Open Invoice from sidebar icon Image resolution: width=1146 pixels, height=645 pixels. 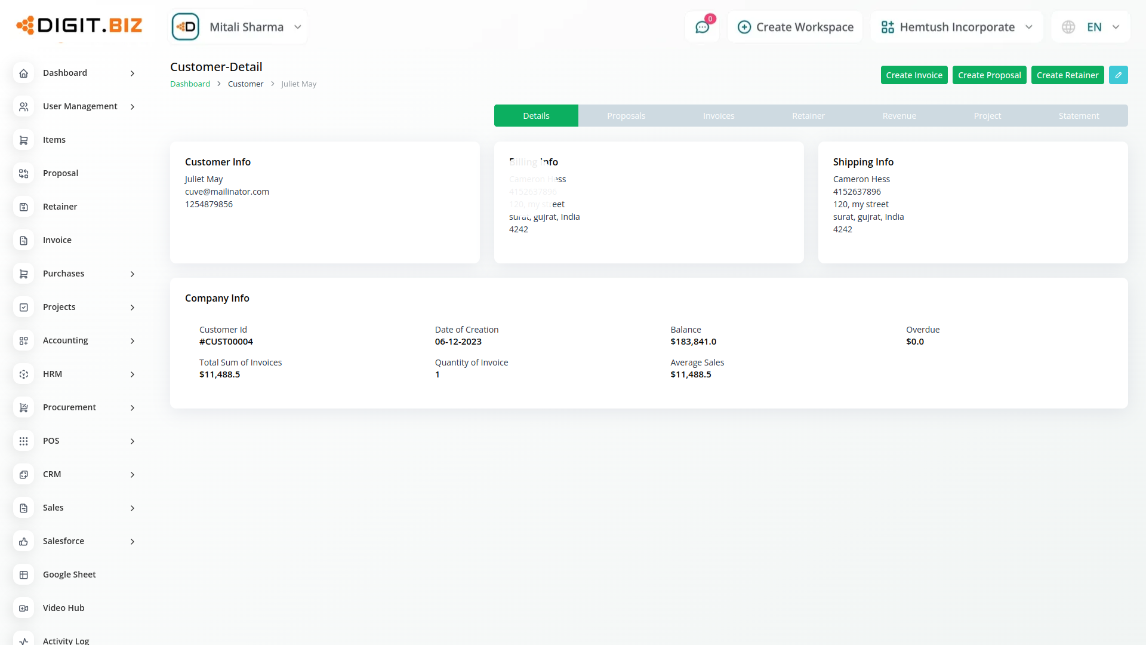tap(23, 240)
